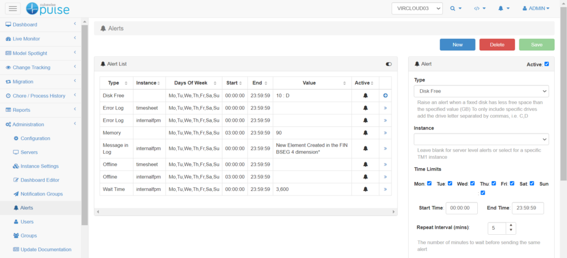Open the search icon menu in header
Screen dimensions: 567x258
pos(456,8)
